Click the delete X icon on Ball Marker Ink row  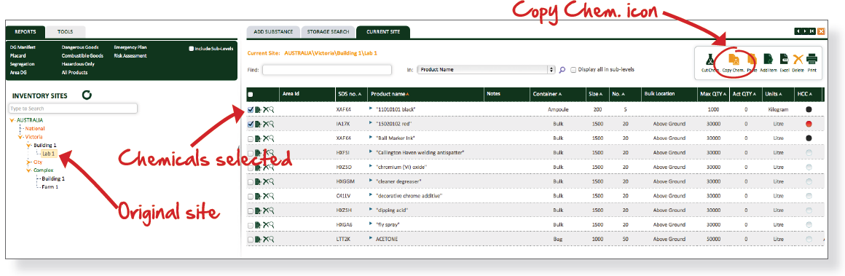[x=265, y=138]
